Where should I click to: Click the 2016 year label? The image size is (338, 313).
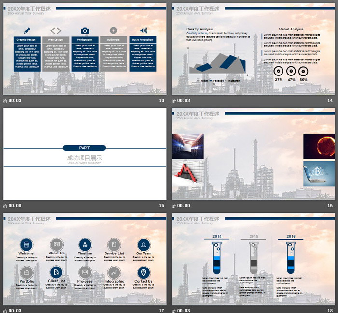291,237
